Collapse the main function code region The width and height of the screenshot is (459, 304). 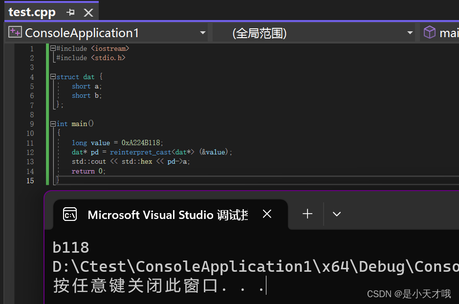click(52, 124)
